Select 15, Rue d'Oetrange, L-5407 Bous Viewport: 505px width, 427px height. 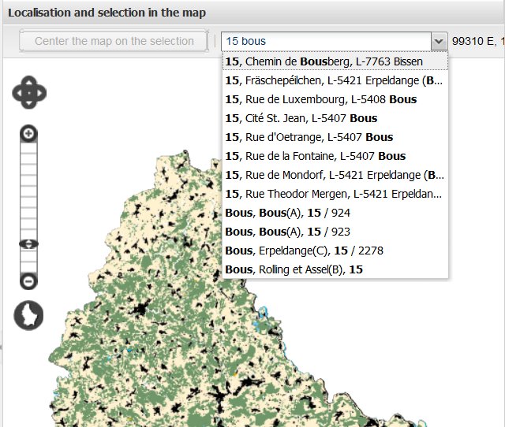point(309,137)
